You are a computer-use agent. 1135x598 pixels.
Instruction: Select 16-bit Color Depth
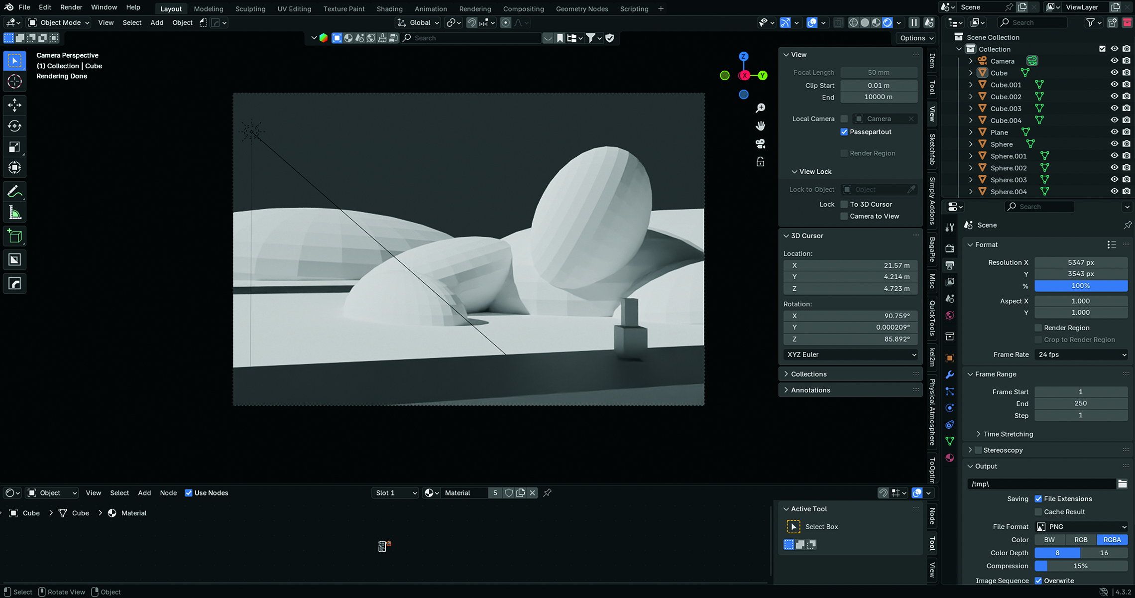tap(1104, 553)
